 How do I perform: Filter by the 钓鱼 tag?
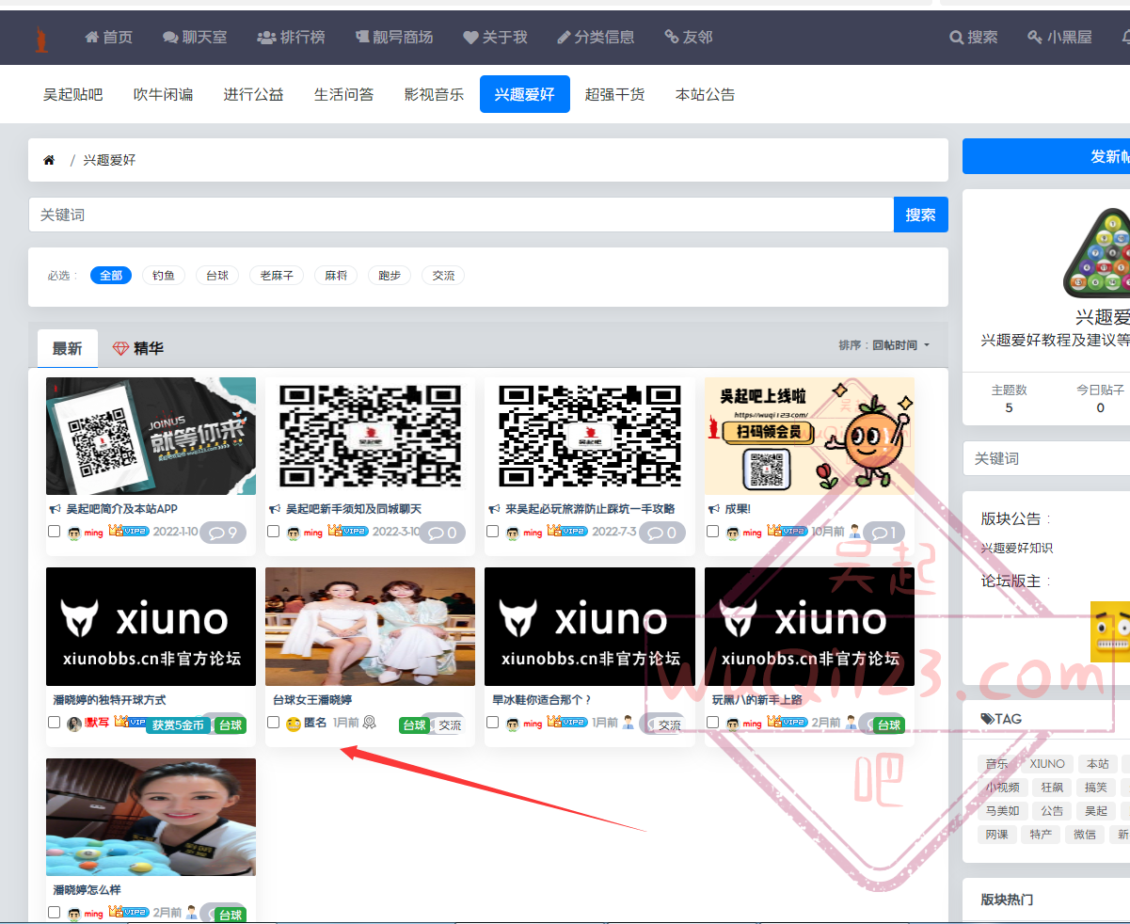(x=164, y=276)
